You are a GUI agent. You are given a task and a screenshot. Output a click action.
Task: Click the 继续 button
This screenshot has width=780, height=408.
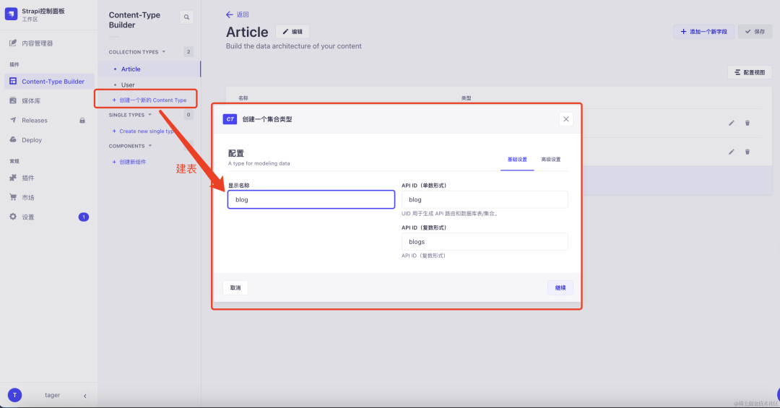pyautogui.click(x=560, y=287)
